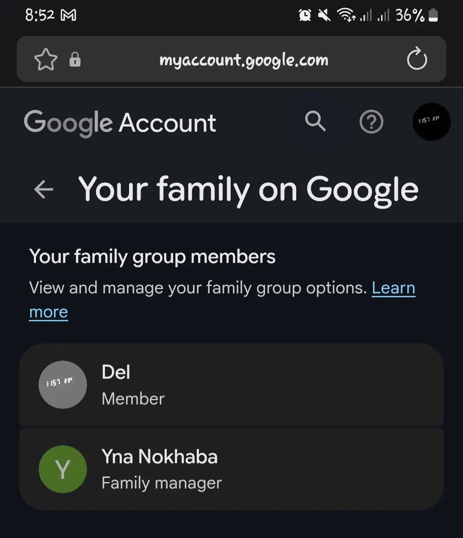Tap the bookmark star icon
Image resolution: width=463 pixels, height=538 pixels.
(45, 59)
